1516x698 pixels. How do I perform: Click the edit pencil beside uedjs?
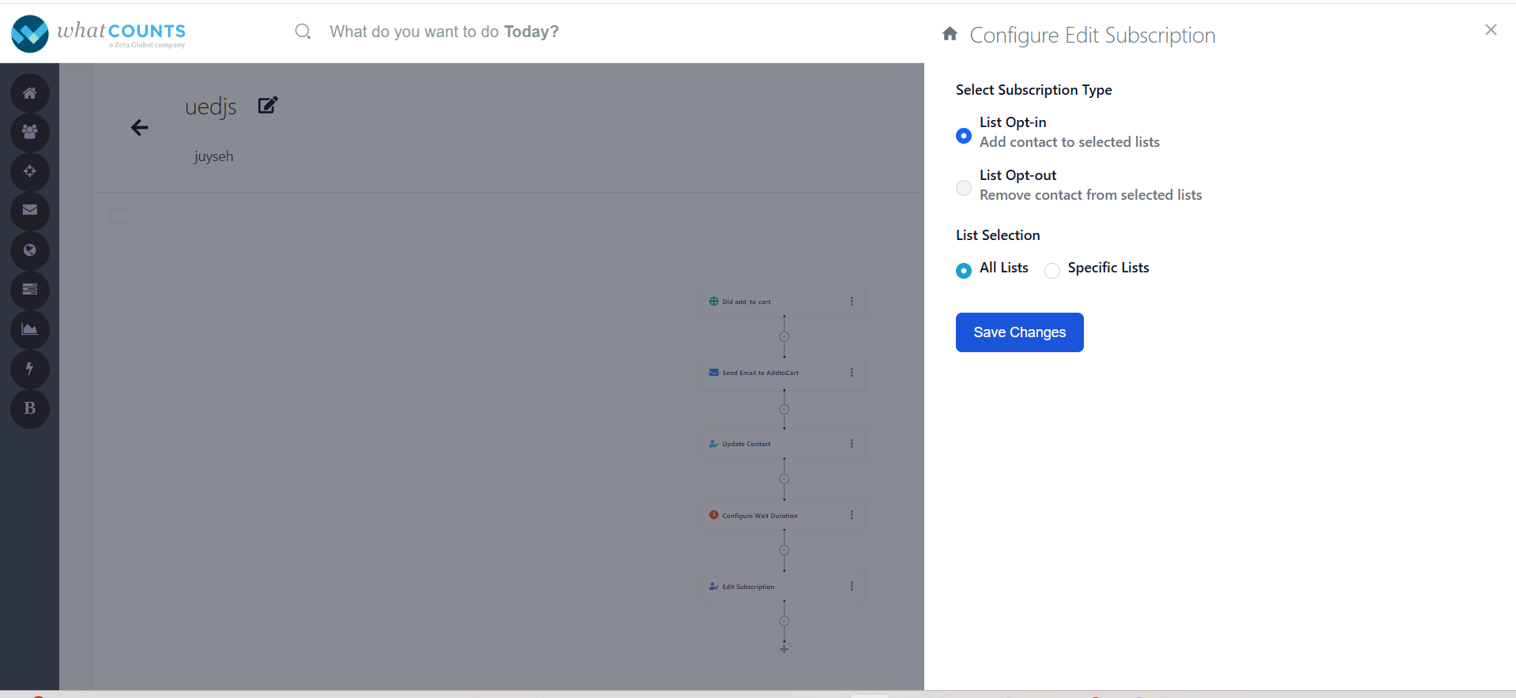coord(268,105)
